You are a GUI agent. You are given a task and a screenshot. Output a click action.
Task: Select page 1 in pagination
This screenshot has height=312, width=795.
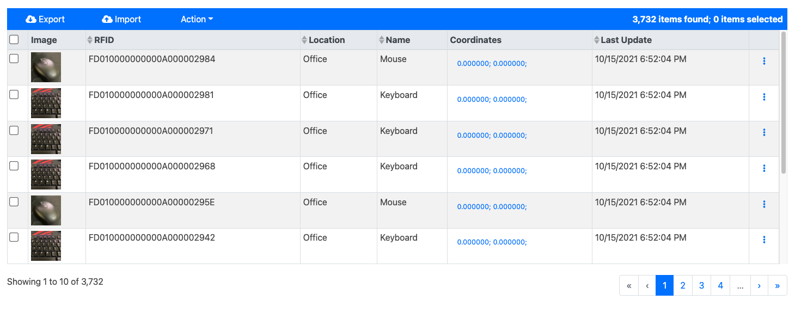[x=664, y=285]
